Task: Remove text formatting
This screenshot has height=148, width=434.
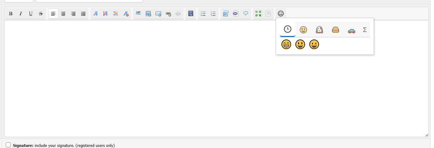Action: (126, 14)
